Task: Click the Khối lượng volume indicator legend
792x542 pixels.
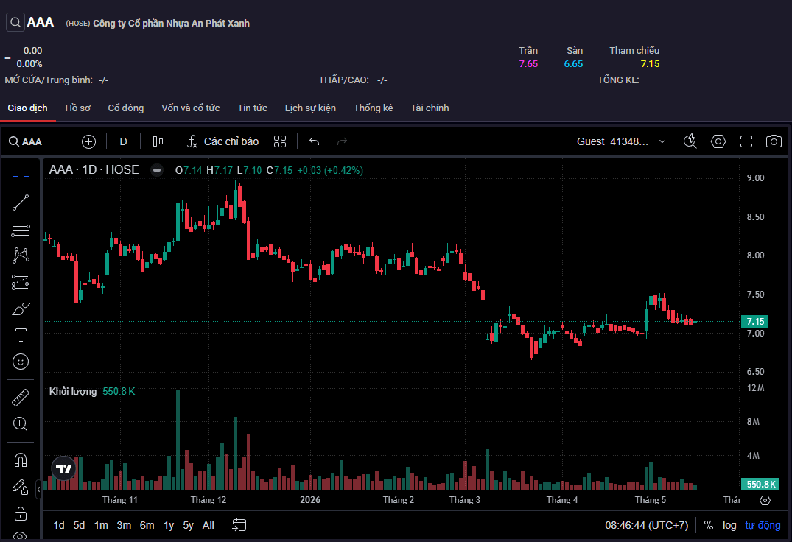Action: click(73, 391)
